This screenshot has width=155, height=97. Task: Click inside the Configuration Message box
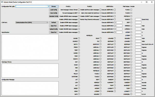pos(30,88)
